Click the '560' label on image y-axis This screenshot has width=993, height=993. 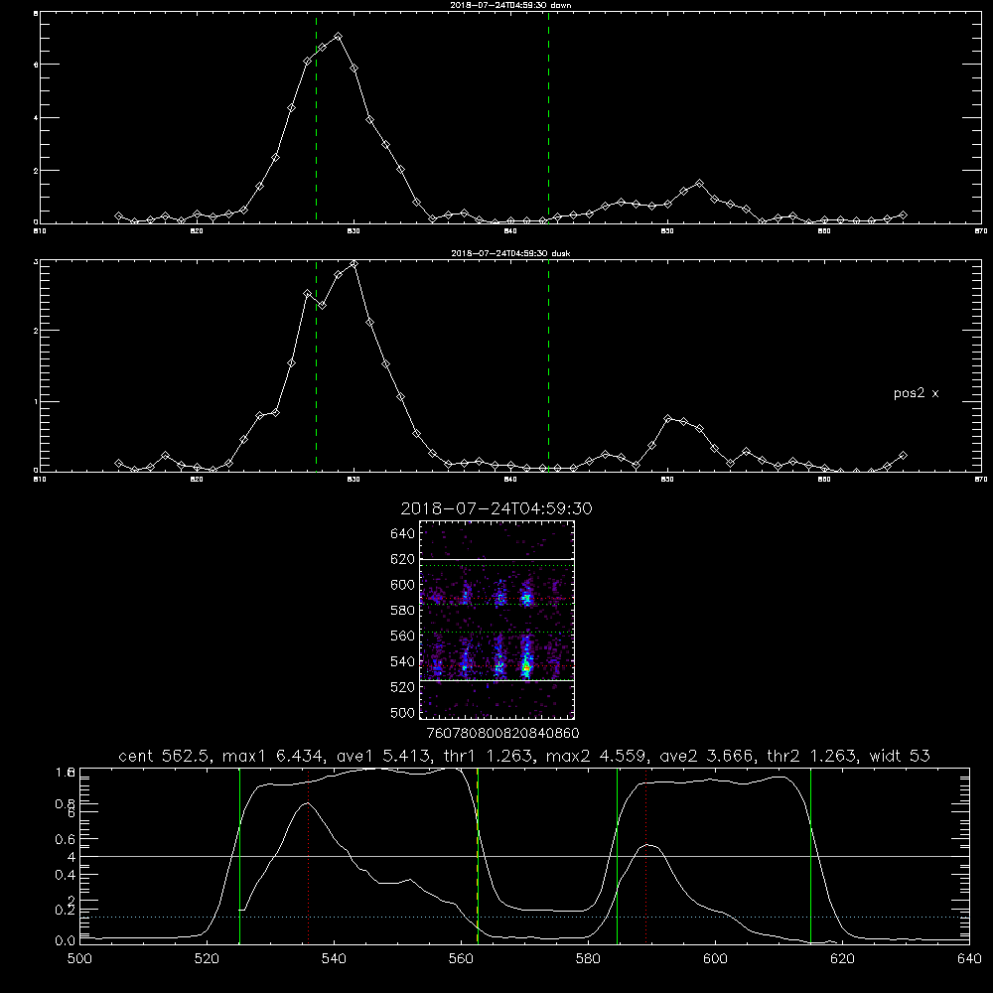(x=403, y=636)
